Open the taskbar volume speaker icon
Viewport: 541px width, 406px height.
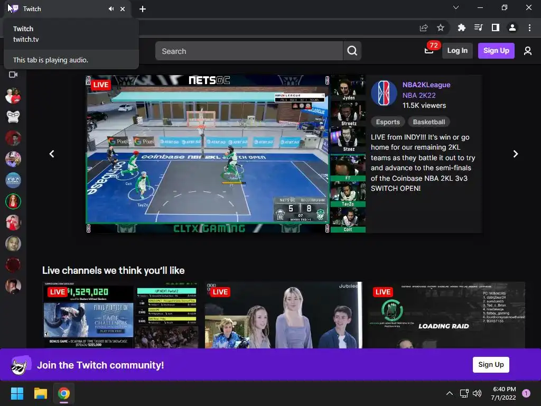(477, 393)
